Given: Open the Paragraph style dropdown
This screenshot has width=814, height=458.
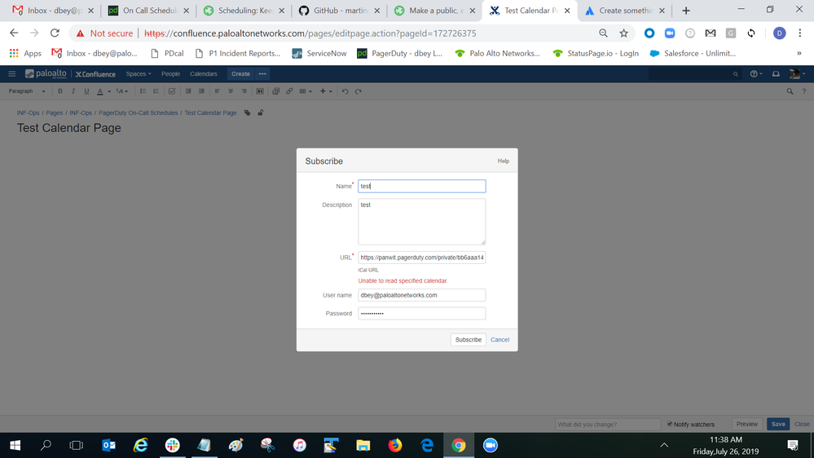Looking at the screenshot, I should (27, 91).
